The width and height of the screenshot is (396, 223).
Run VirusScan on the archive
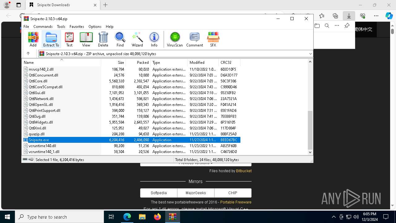click(x=175, y=39)
